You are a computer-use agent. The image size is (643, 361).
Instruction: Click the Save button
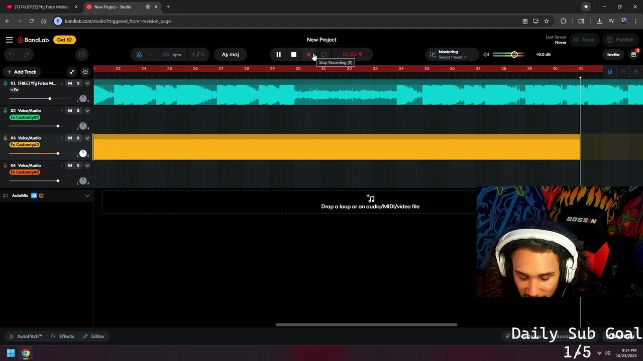coord(584,40)
